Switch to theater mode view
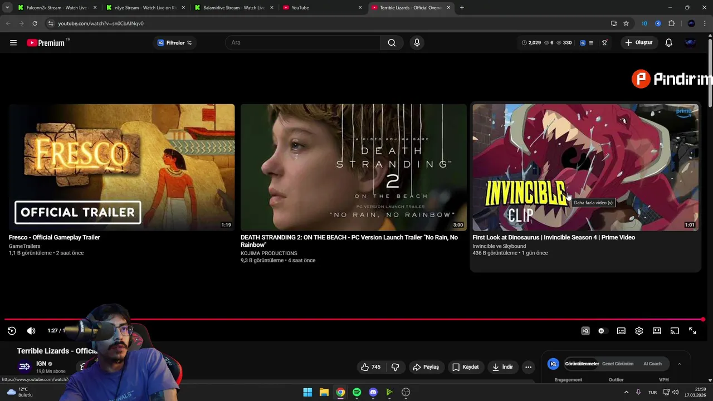Viewport: 713px width, 401px height. click(657, 331)
